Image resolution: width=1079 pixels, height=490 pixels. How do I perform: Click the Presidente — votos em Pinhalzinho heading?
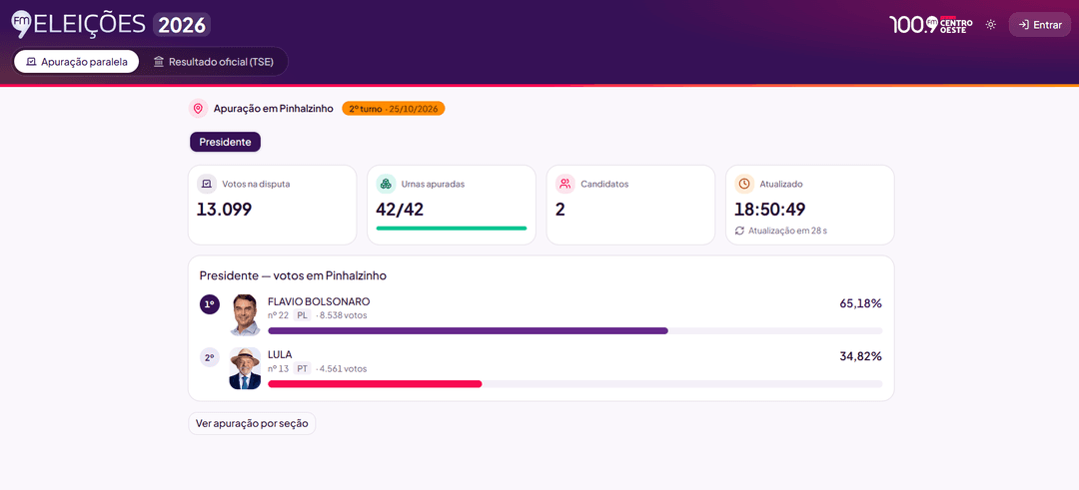point(293,275)
